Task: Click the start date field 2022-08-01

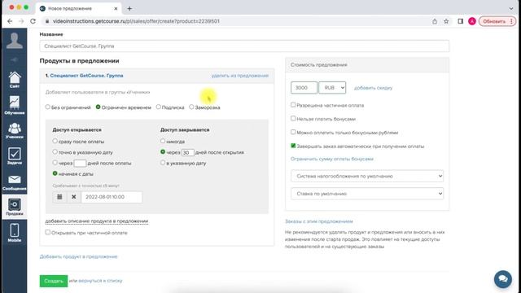Action: [x=112, y=197]
